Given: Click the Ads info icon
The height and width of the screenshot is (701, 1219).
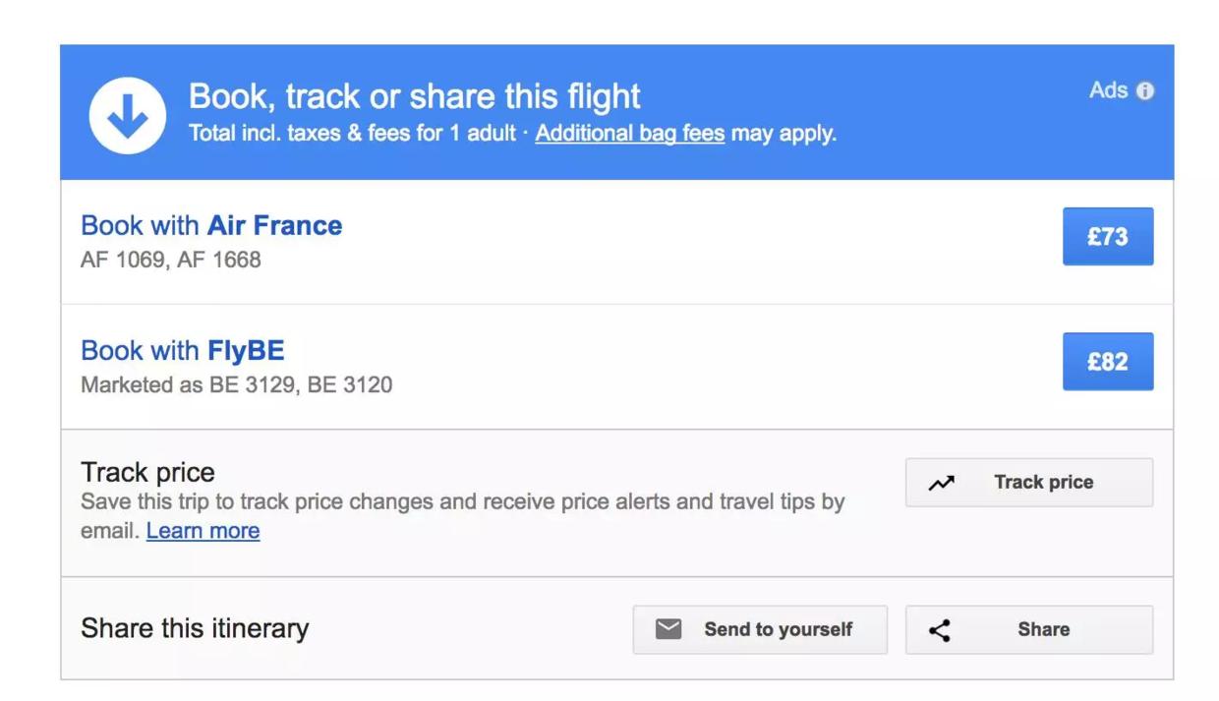Looking at the screenshot, I should tap(1144, 91).
